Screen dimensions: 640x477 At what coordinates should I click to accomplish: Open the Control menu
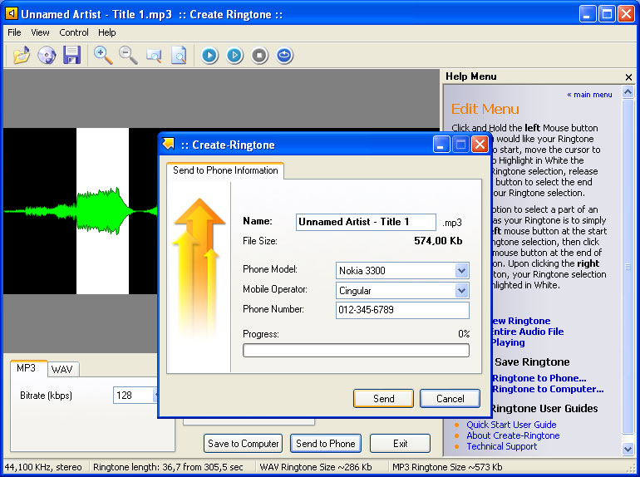(74, 32)
